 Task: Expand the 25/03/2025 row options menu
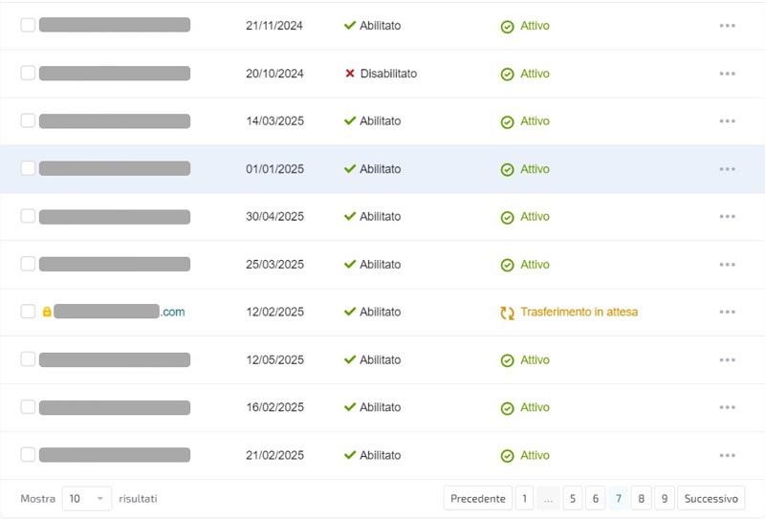point(727,265)
